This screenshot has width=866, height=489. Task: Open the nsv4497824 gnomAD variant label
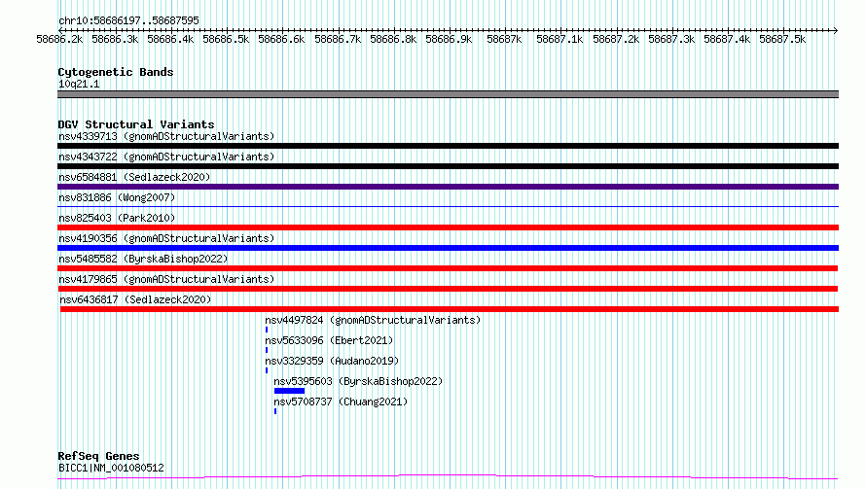point(373,320)
